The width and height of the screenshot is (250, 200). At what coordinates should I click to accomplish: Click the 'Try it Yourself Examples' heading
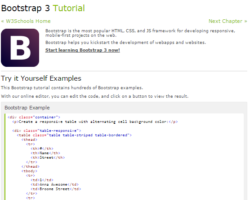click(41, 78)
